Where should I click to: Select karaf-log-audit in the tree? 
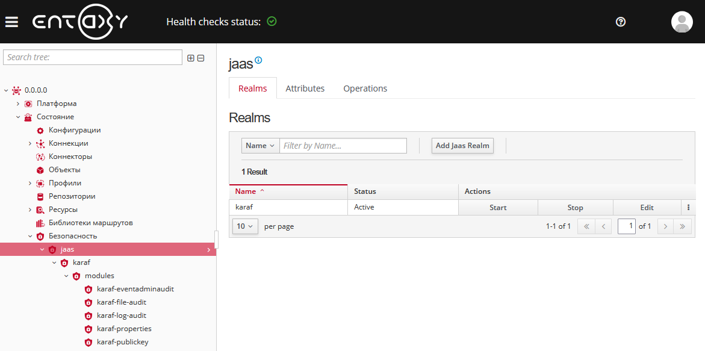[x=121, y=315]
